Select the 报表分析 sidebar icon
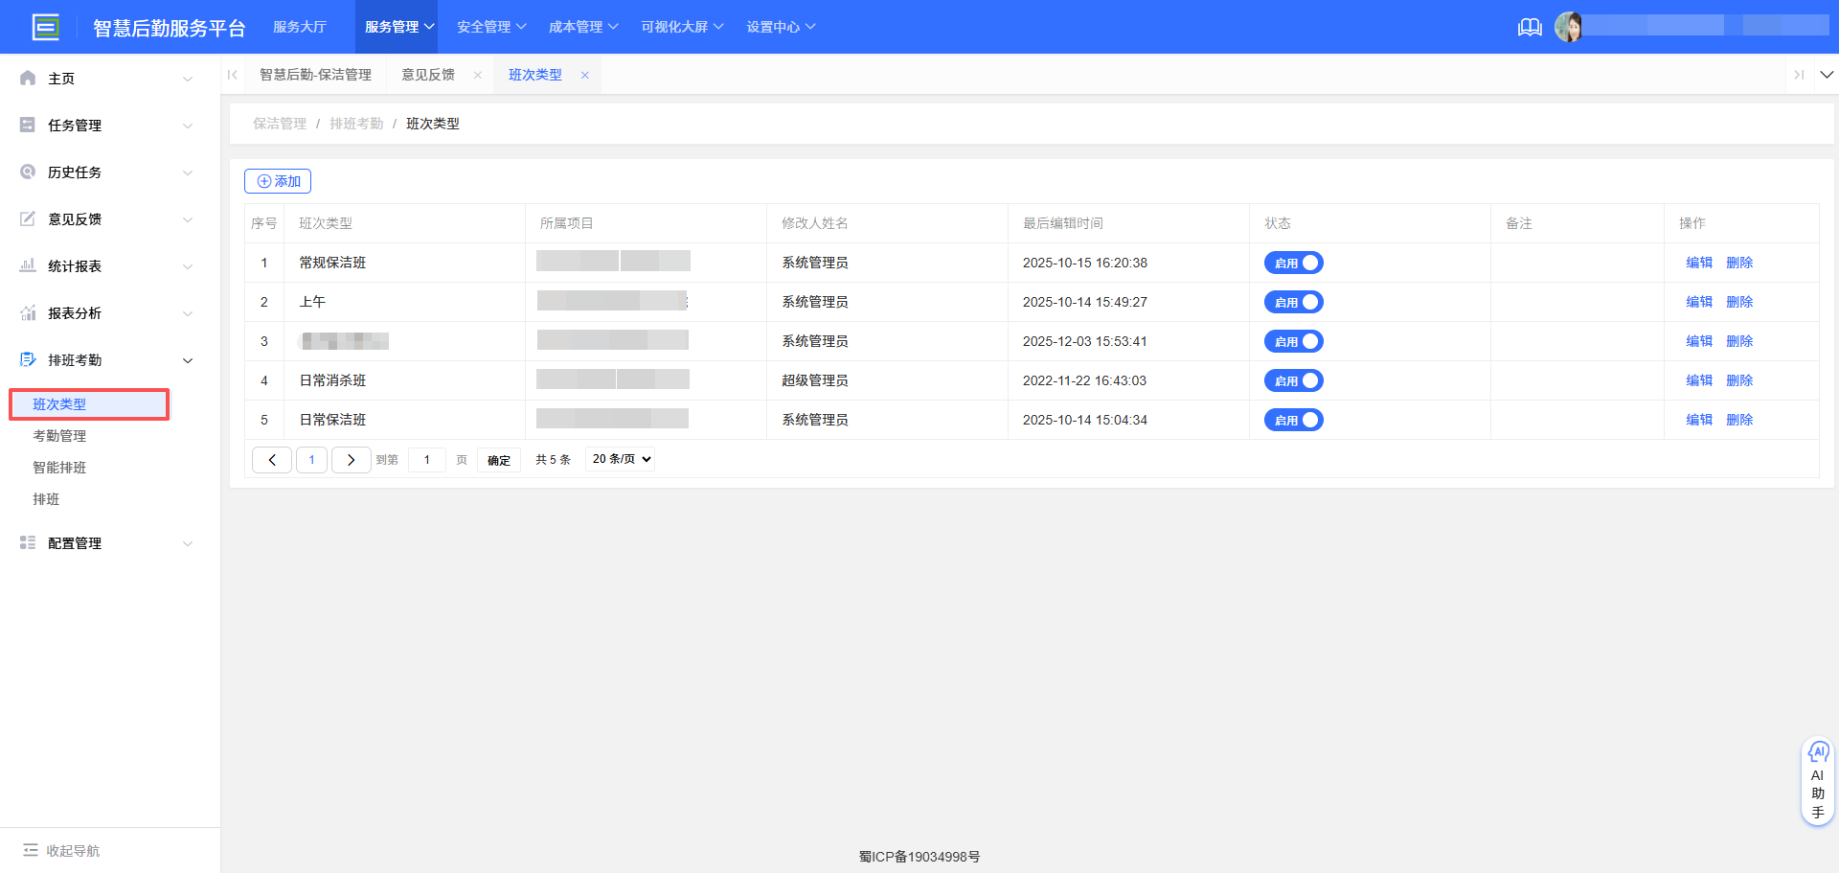 [28, 312]
